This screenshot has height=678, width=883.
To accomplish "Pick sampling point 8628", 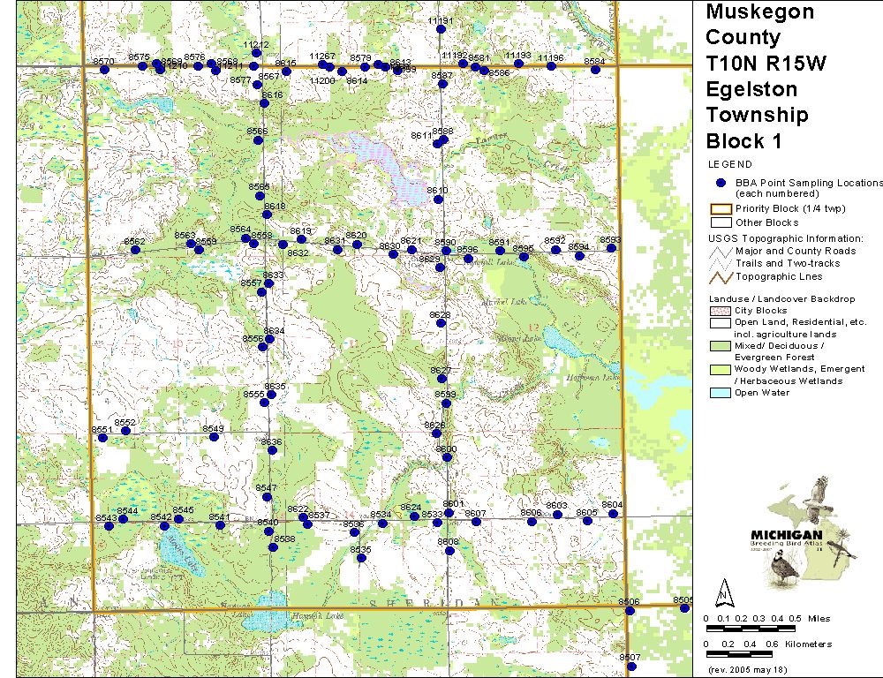I will pos(441,324).
